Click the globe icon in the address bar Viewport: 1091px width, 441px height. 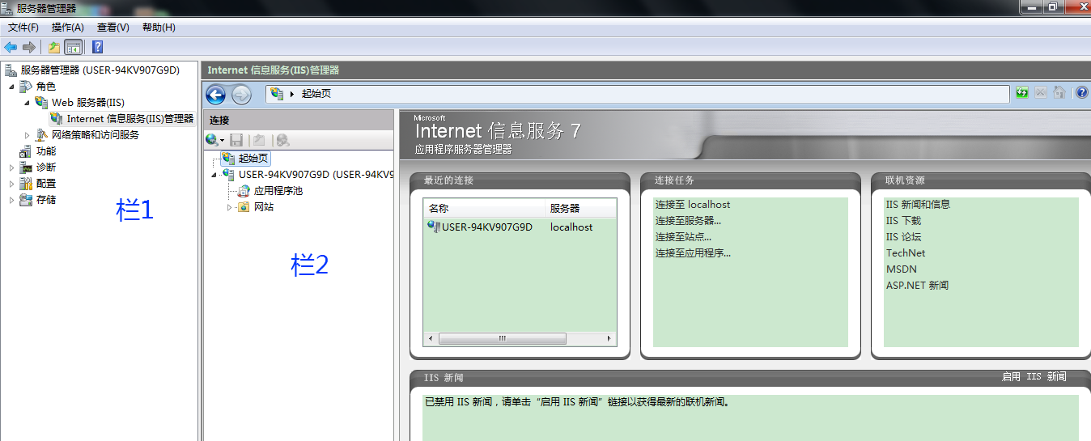278,94
